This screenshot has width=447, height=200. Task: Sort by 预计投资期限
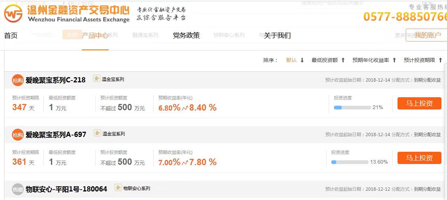419,60
